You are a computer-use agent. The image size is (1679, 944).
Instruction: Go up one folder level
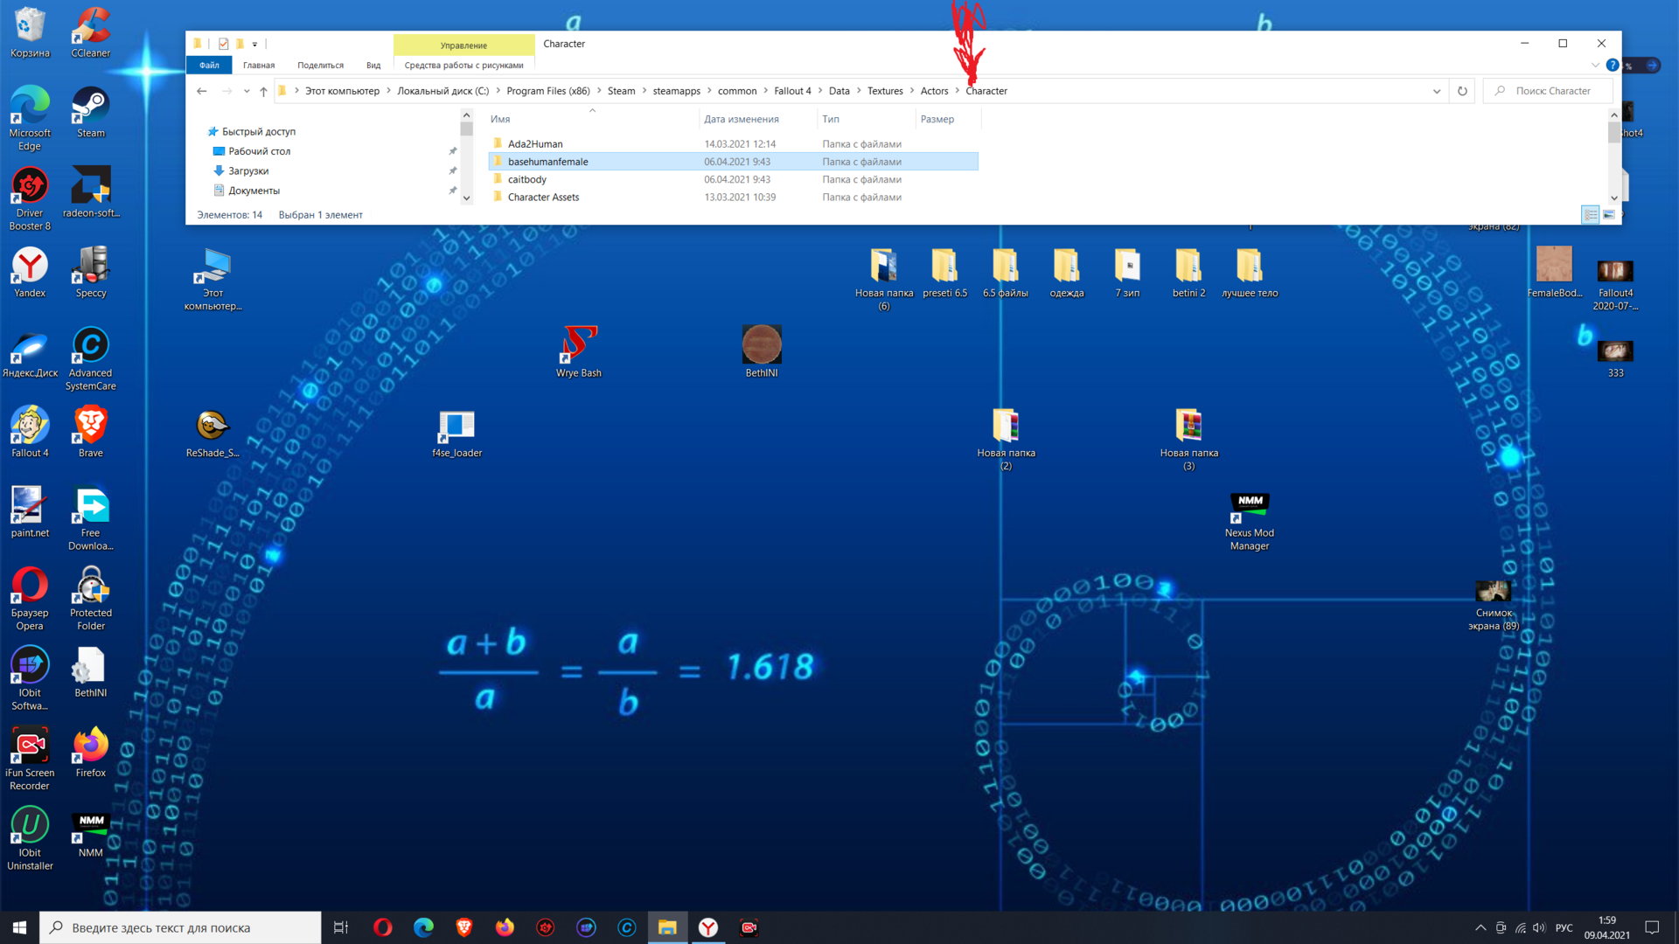pos(263,91)
